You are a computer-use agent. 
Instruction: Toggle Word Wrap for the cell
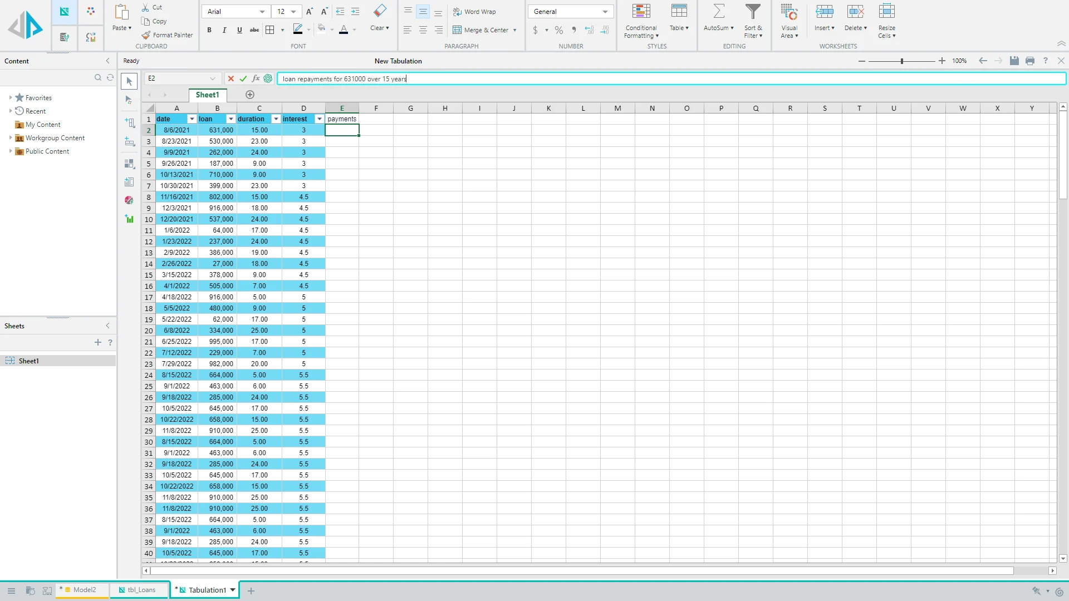click(474, 12)
